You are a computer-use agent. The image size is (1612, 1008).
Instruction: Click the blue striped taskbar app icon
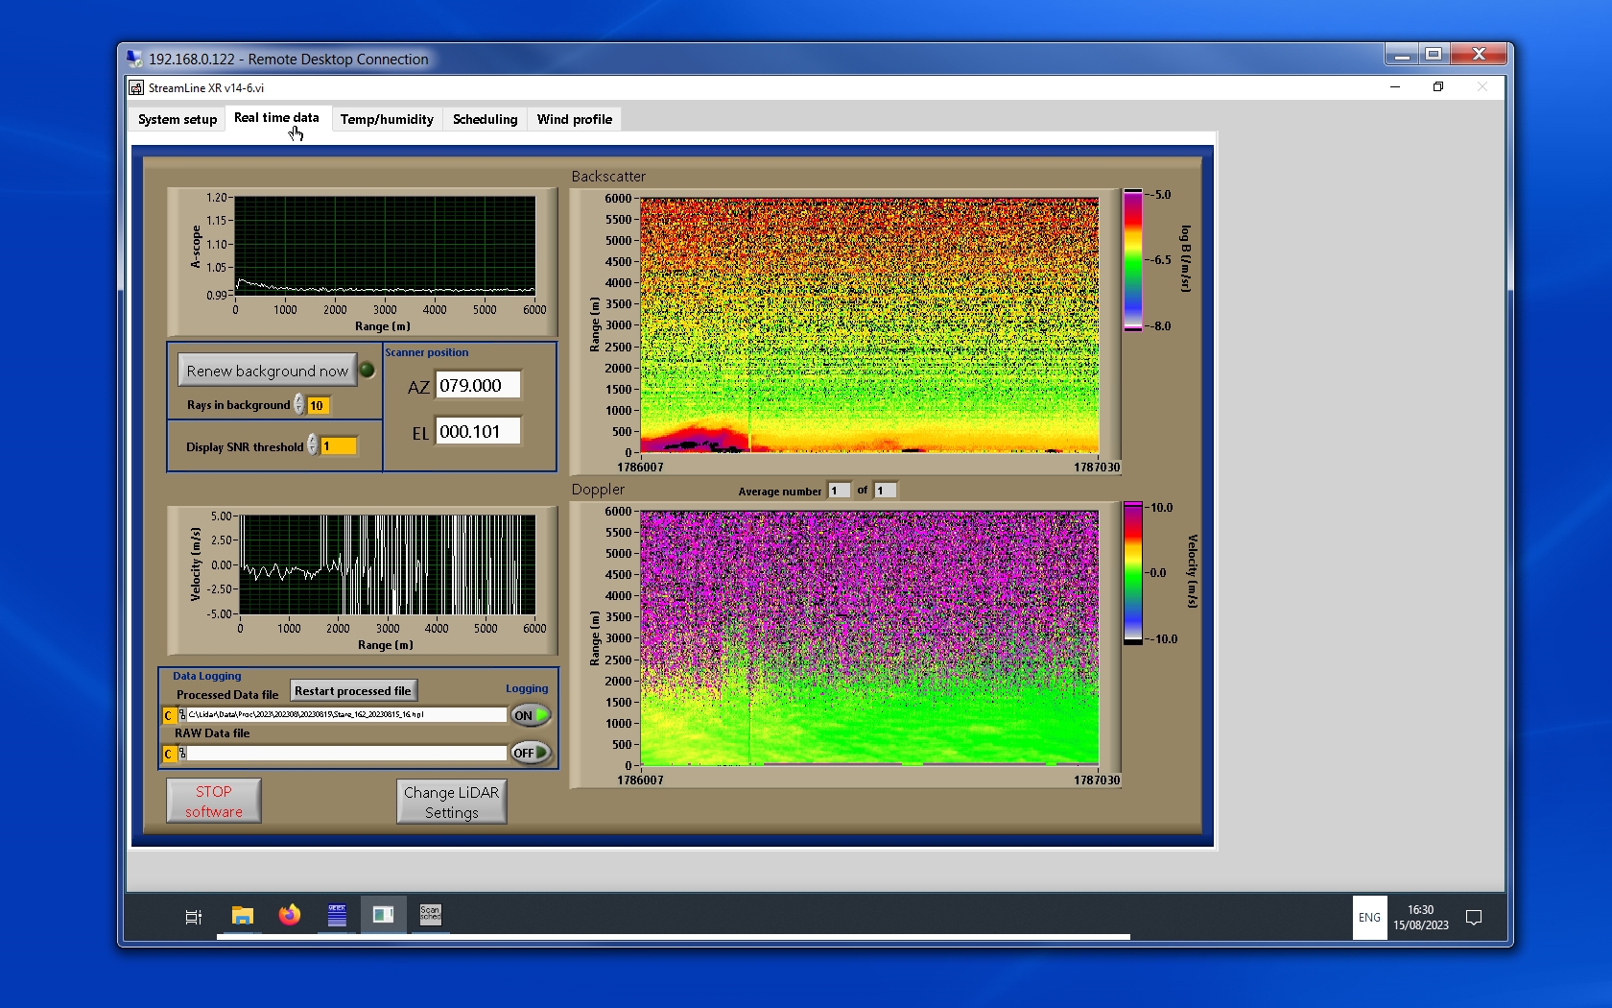(x=337, y=915)
